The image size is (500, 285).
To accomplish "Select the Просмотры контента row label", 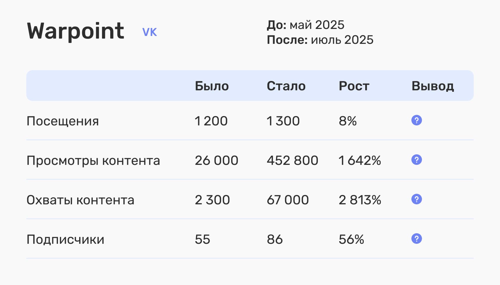I will pyautogui.click(x=93, y=160).
